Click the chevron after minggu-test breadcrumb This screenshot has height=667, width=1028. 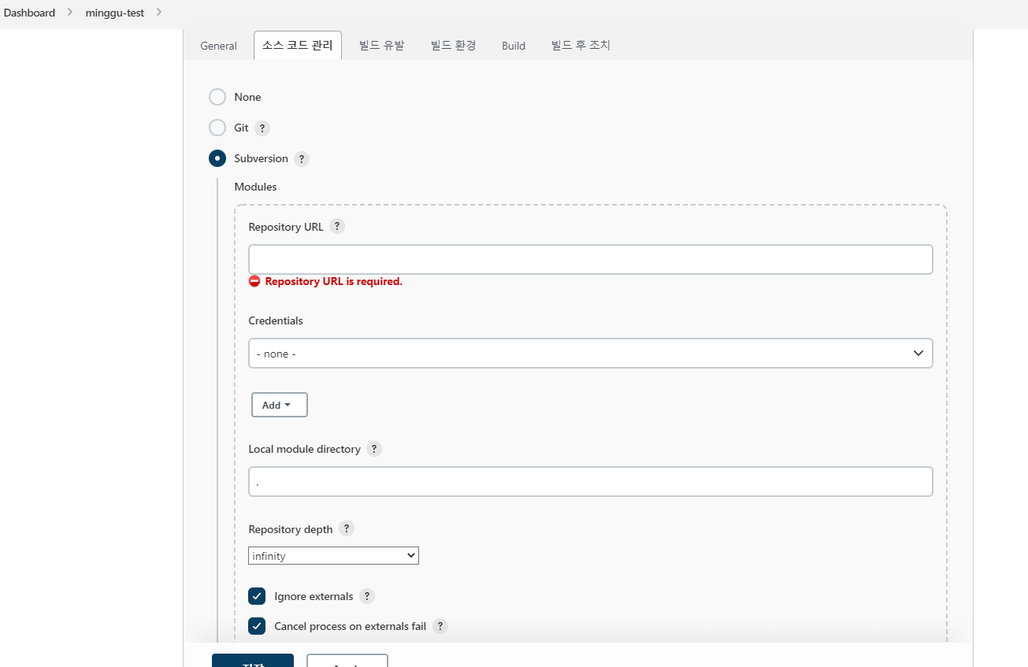click(x=159, y=12)
